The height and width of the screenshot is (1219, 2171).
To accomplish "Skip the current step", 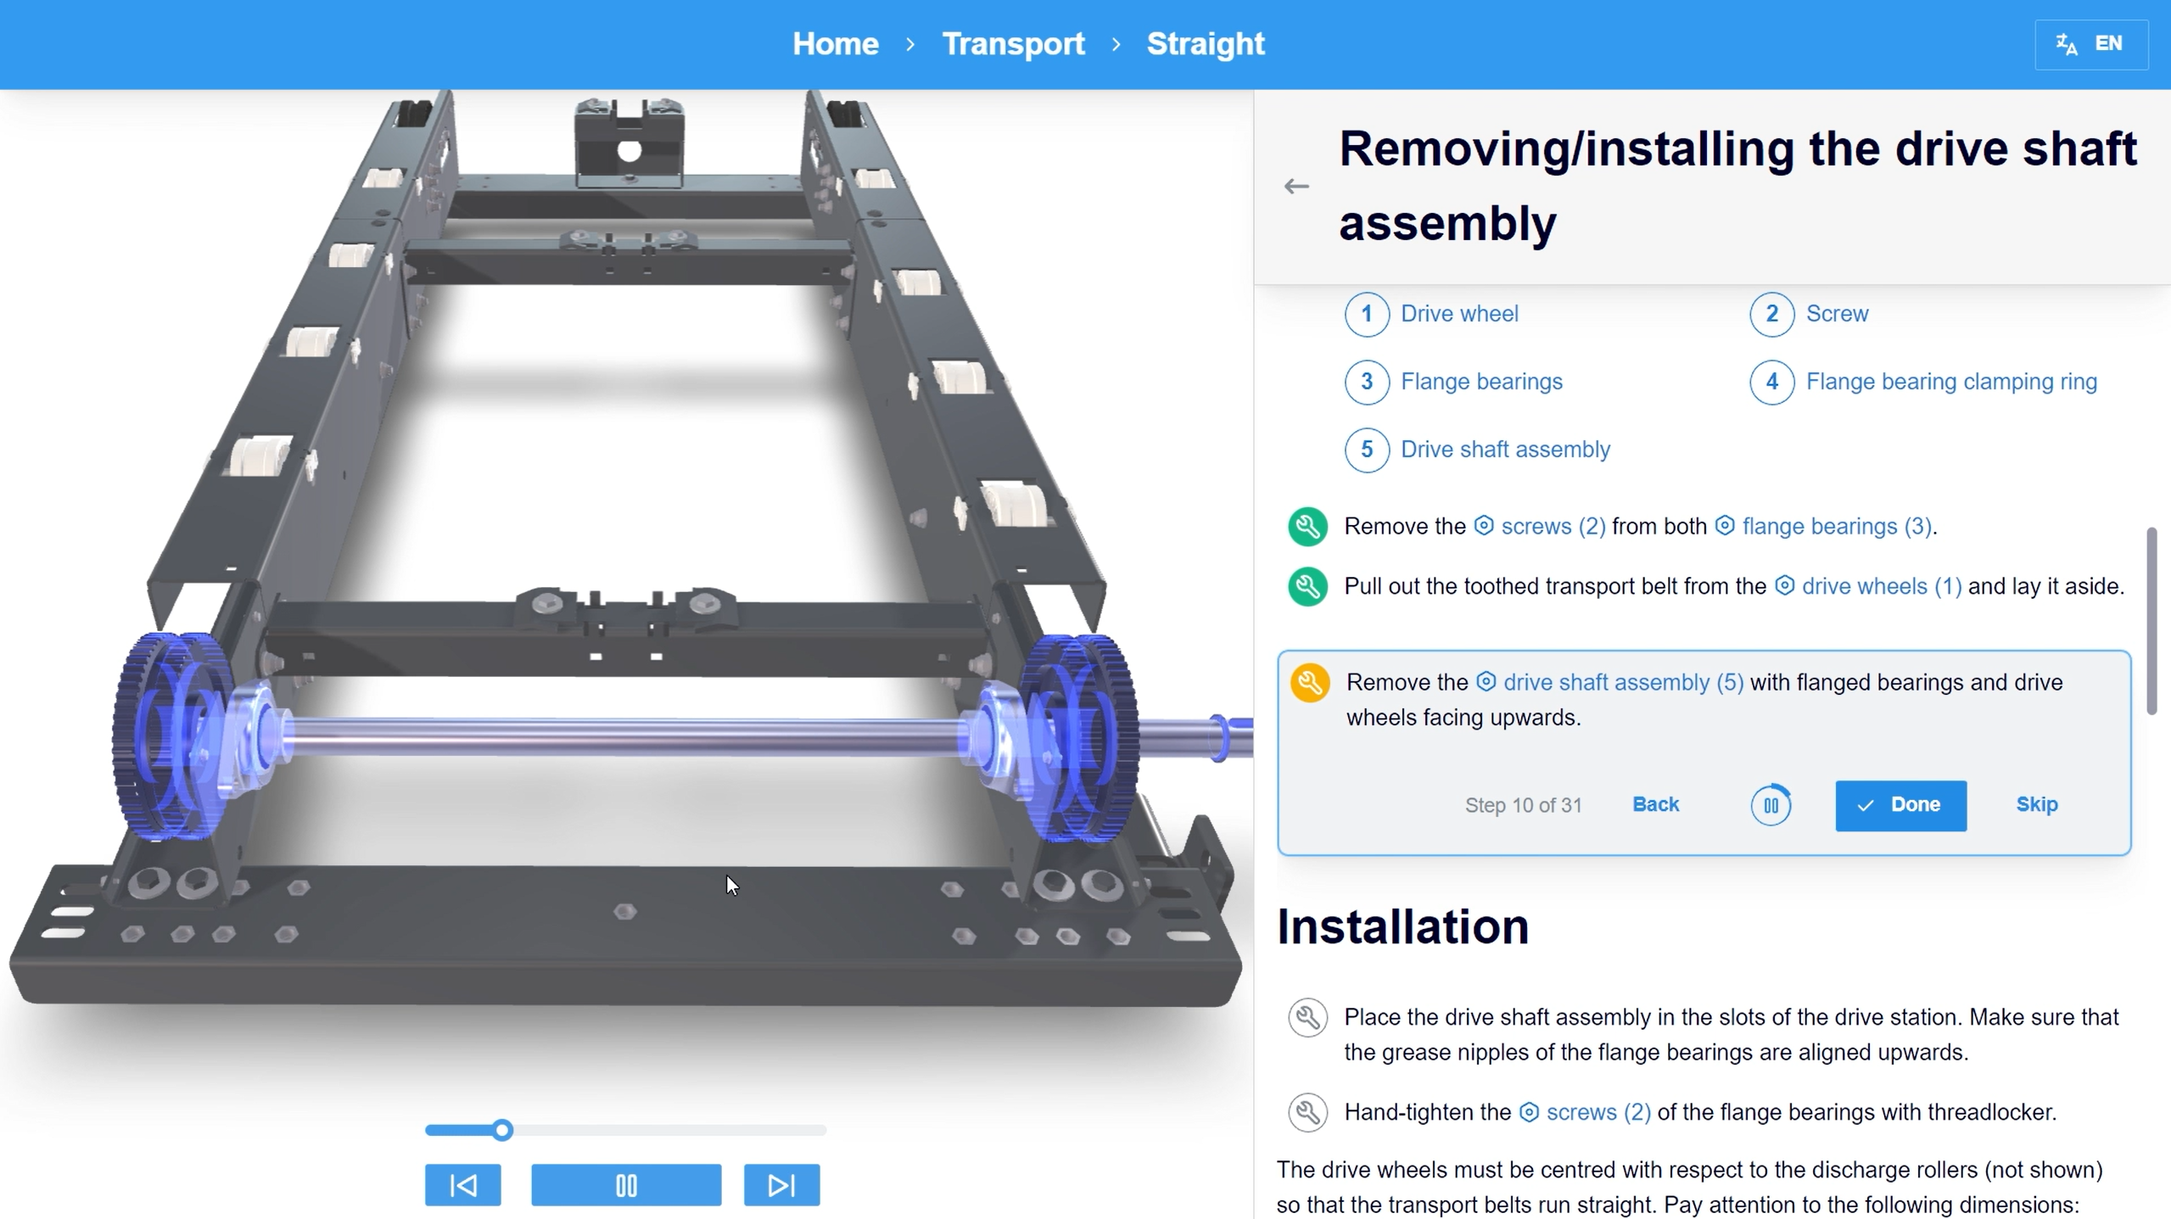I will click(2036, 805).
